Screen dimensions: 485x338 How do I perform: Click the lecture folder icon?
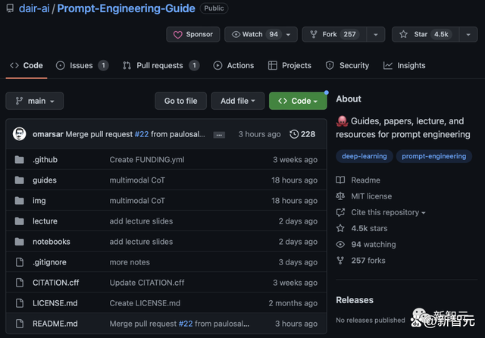[19, 221]
